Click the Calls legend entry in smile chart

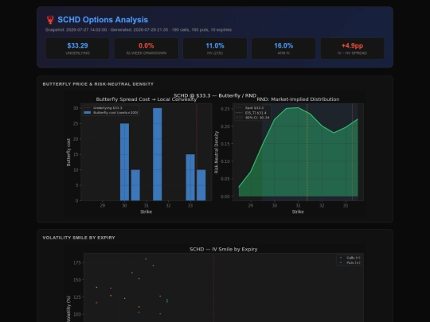pos(350,258)
